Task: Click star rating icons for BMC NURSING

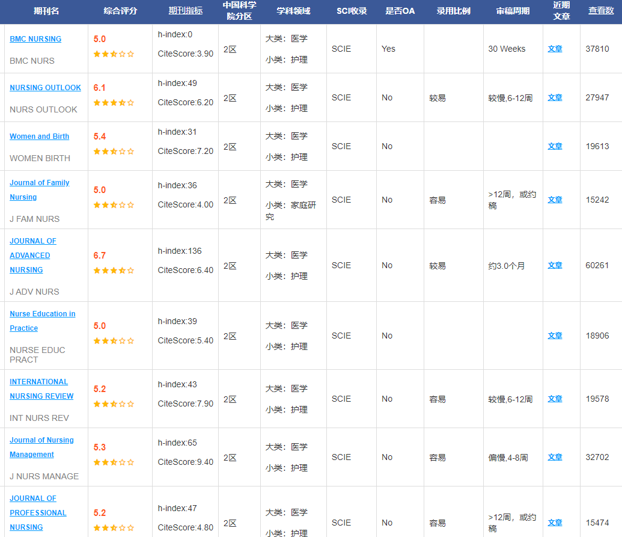Action: pyautogui.click(x=114, y=54)
